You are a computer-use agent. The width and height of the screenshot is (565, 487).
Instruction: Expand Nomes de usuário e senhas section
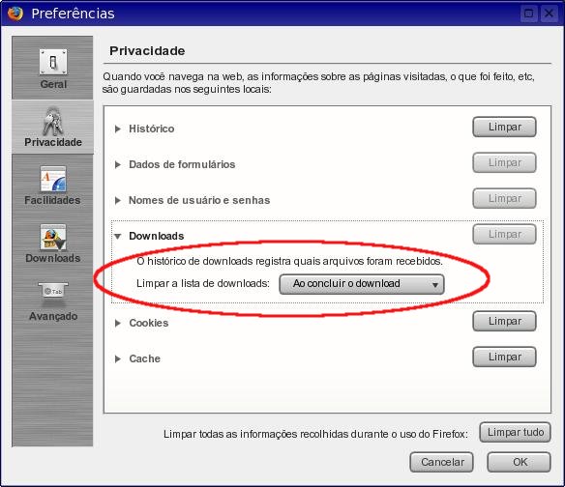[x=117, y=200]
